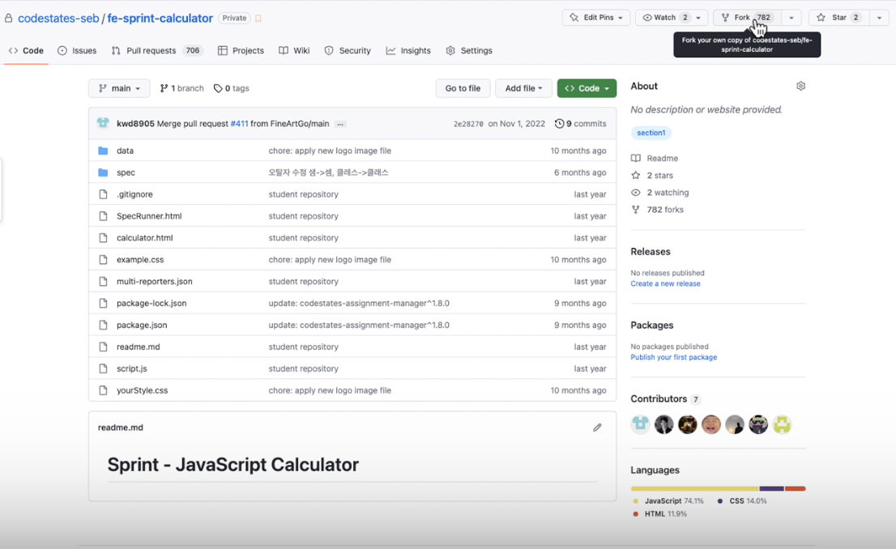Screen dimensions: 896x549
Task: Open the spec folder icon
Action: coord(103,172)
